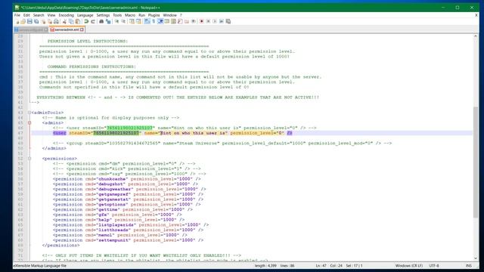
Task: Undo the last edit with the green arrow icon
Action: (x=86, y=22)
